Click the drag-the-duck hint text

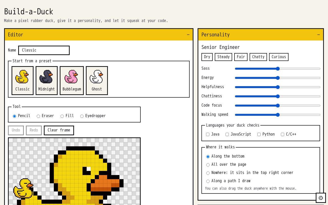251,188
